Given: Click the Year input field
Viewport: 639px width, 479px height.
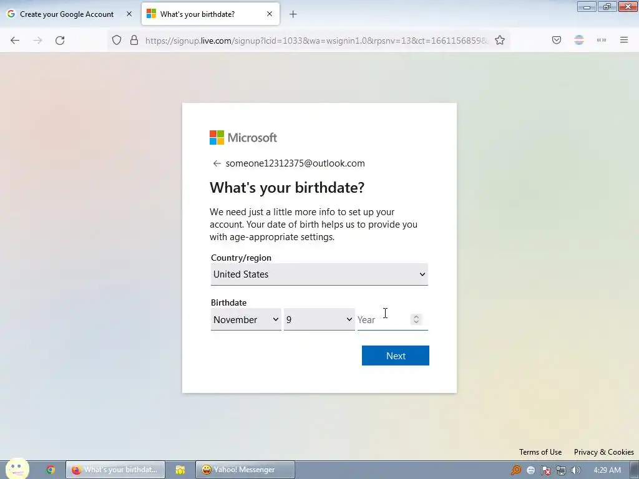Looking at the screenshot, I should pos(393,320).
